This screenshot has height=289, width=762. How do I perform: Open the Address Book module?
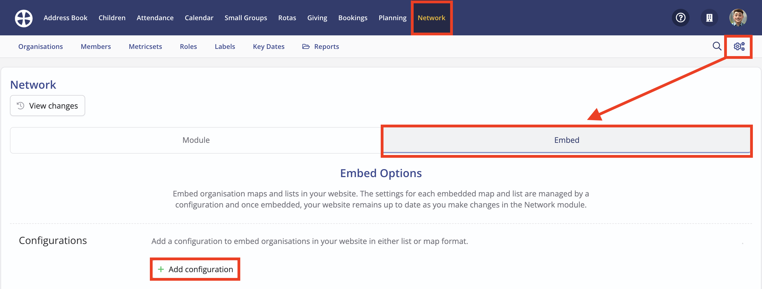[x=65, y=18]
